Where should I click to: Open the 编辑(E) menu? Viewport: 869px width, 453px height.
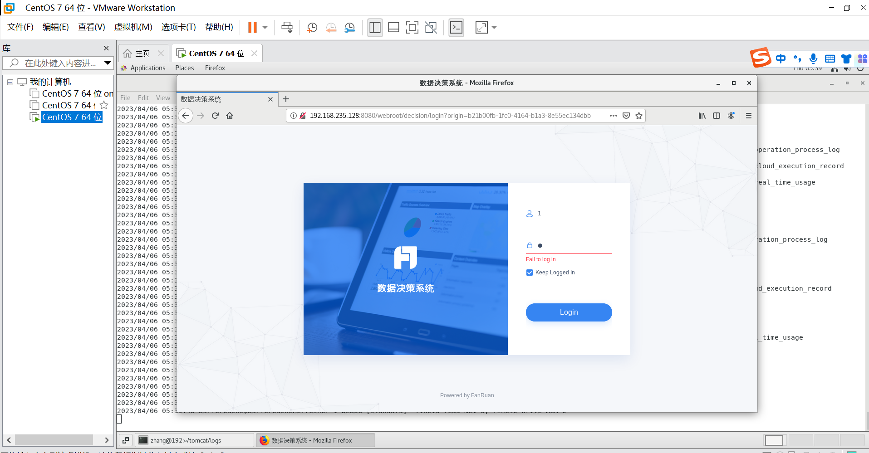pos(56,27)
